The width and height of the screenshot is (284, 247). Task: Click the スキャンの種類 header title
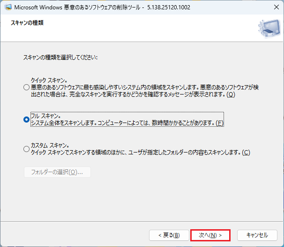[27, 23]
